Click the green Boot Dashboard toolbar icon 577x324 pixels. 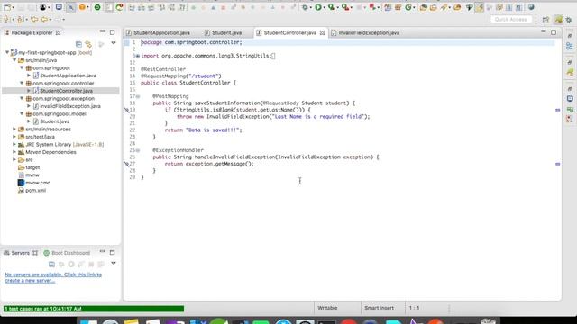click(x=97, y=7)
